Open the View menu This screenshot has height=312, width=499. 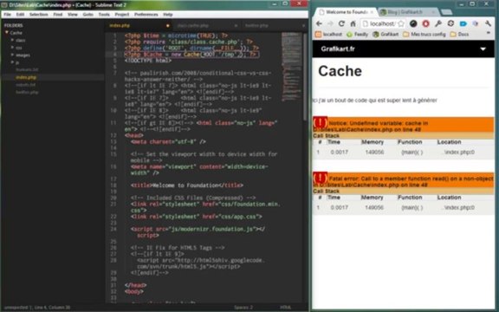[x=73, y=15]
